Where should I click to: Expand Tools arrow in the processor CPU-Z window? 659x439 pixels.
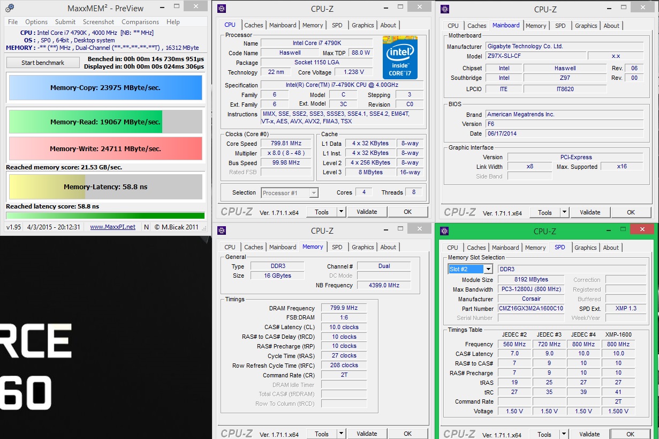341,212
